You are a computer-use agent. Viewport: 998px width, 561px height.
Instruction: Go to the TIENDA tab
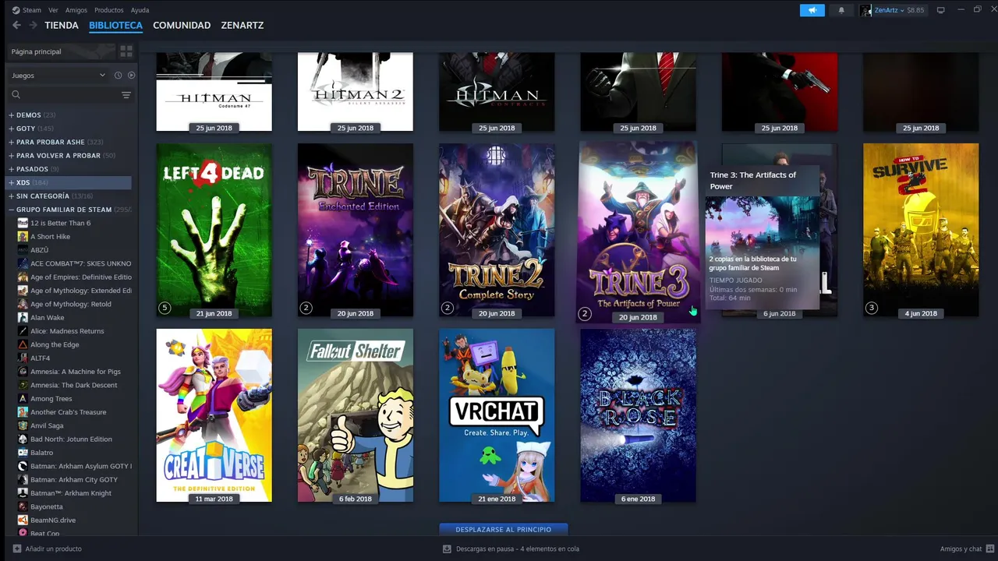(x=62, y=25)
